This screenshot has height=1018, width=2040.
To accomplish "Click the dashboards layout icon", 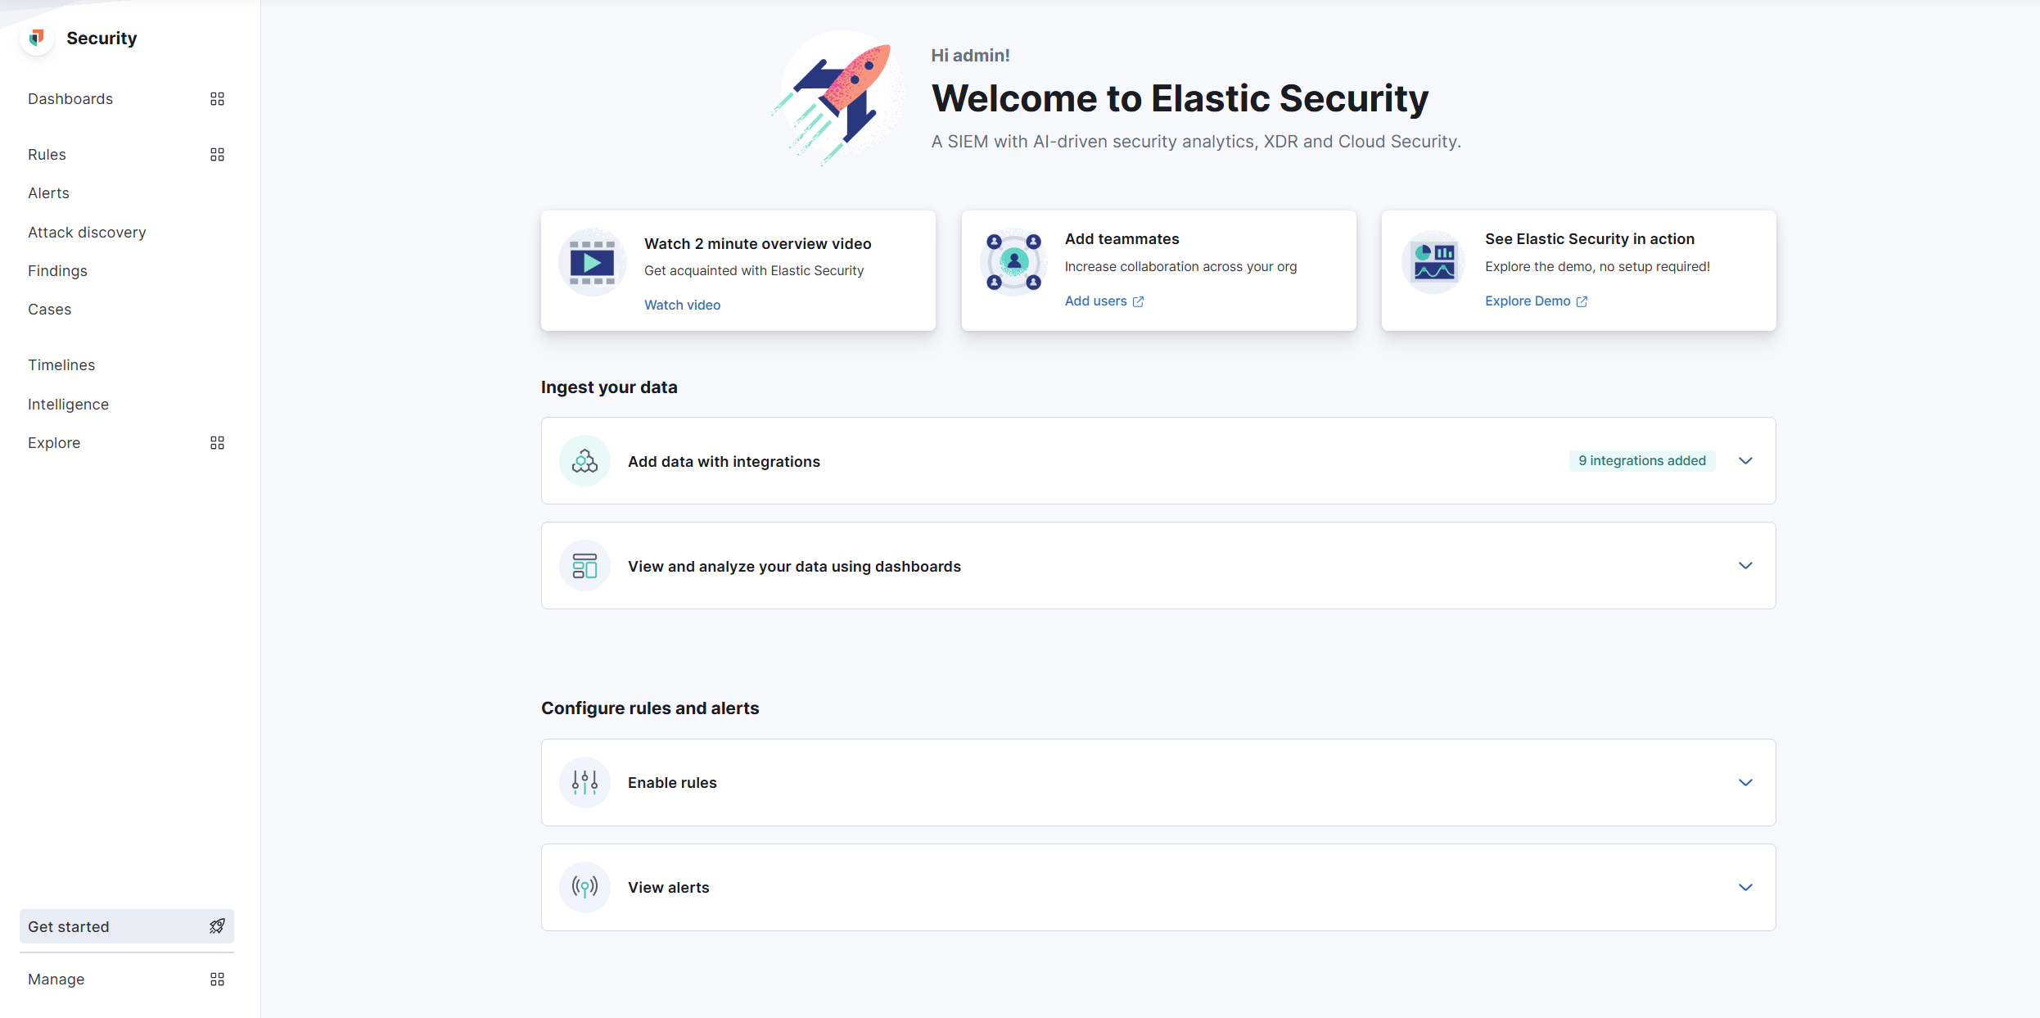I will [584, 566].
